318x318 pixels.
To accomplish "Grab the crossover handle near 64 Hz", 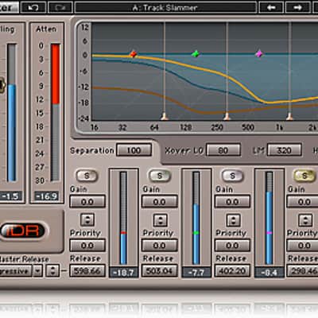I will pyautogui.click(x=165, y=116).
